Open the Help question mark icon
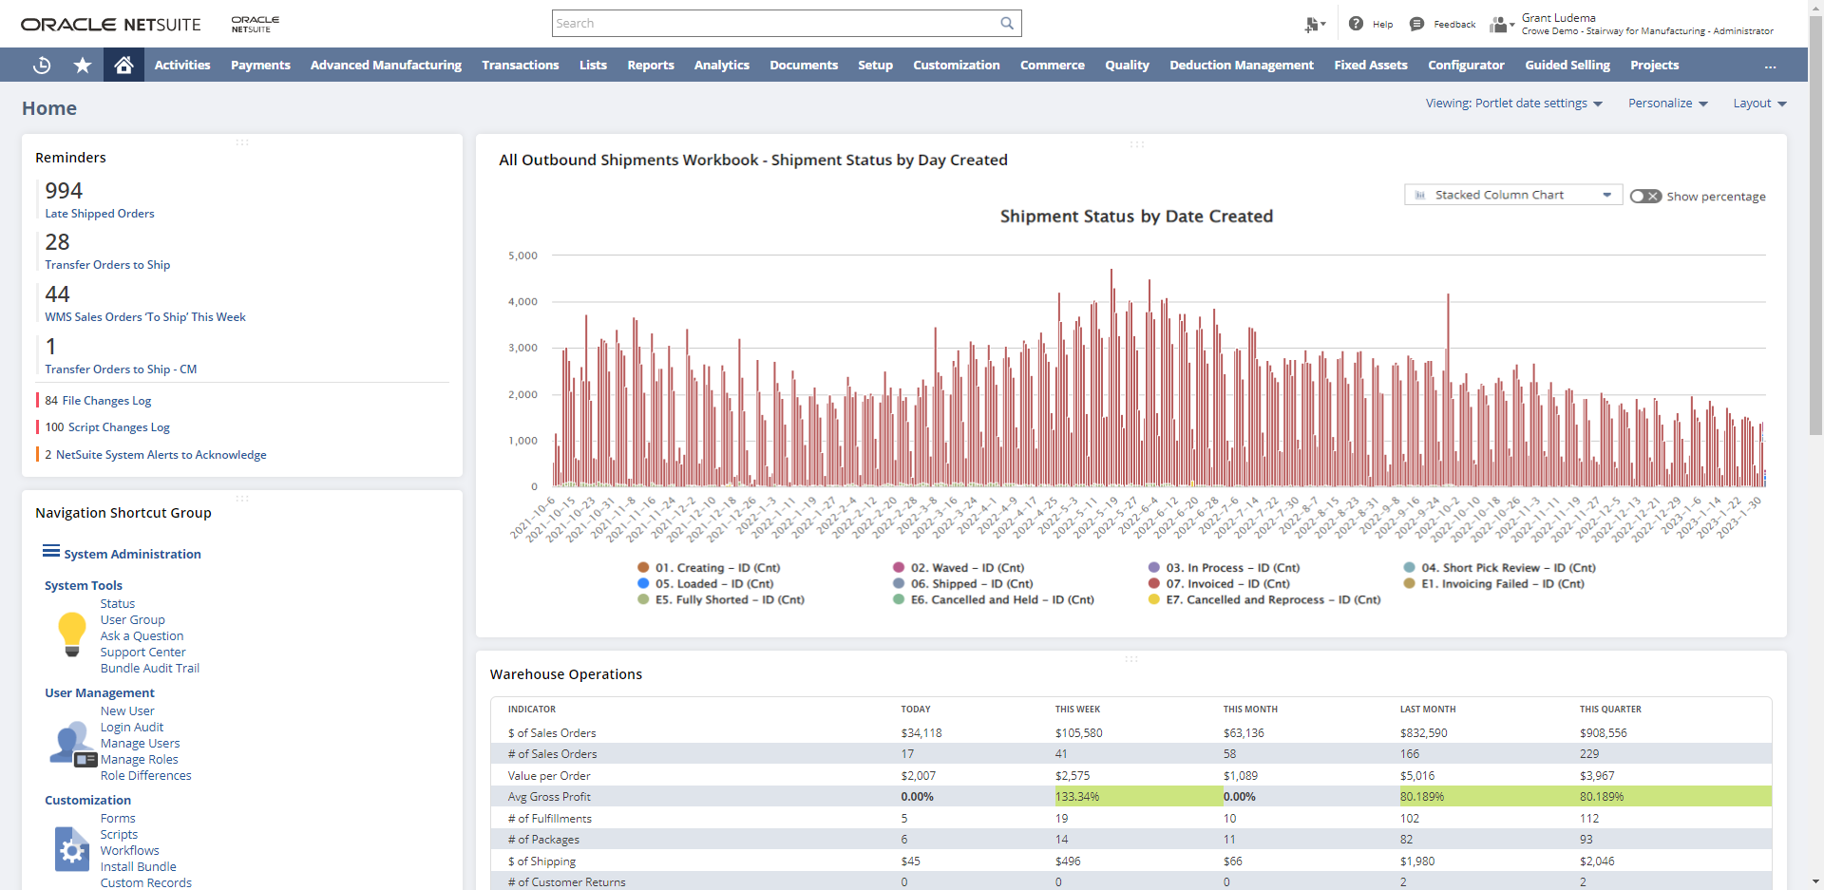1824x890 pixels. pyautogui.click(x=1356, y=24)
